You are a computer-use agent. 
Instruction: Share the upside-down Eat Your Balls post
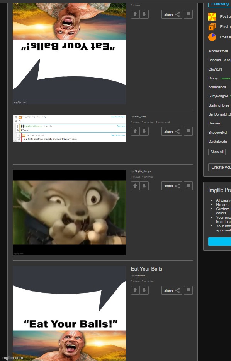tap(172, 14)
